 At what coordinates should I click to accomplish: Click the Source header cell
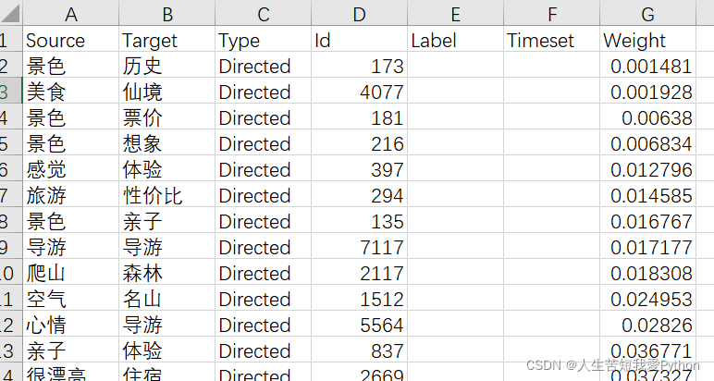tap(70, 39)
